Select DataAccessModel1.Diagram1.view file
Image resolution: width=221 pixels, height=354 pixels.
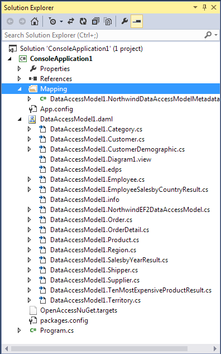click(x=100, y=159)
